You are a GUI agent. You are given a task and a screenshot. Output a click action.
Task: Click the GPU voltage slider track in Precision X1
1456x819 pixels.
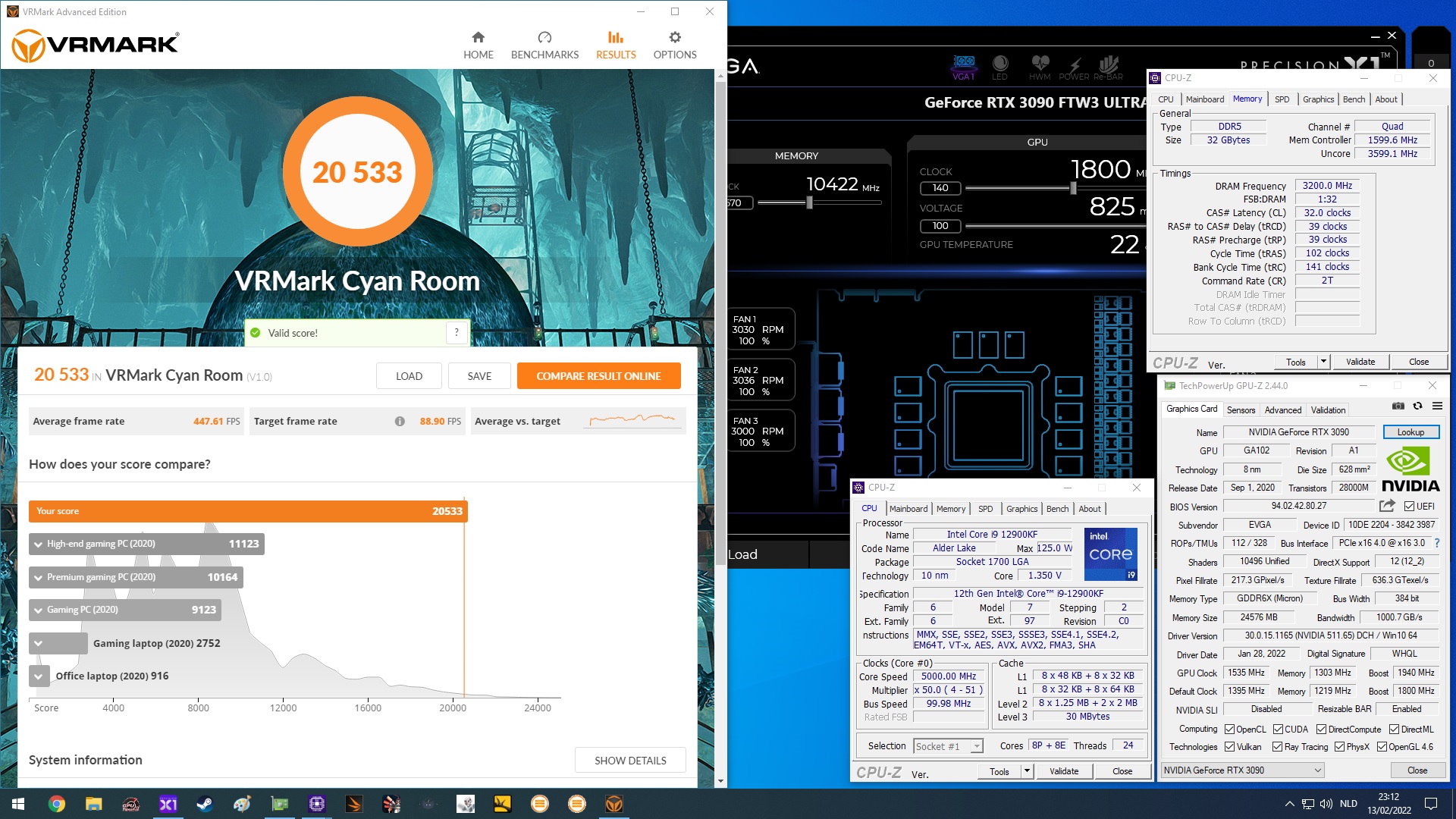coord(1055,226)
